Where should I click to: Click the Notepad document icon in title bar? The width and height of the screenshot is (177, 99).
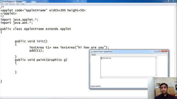(1, 1)
